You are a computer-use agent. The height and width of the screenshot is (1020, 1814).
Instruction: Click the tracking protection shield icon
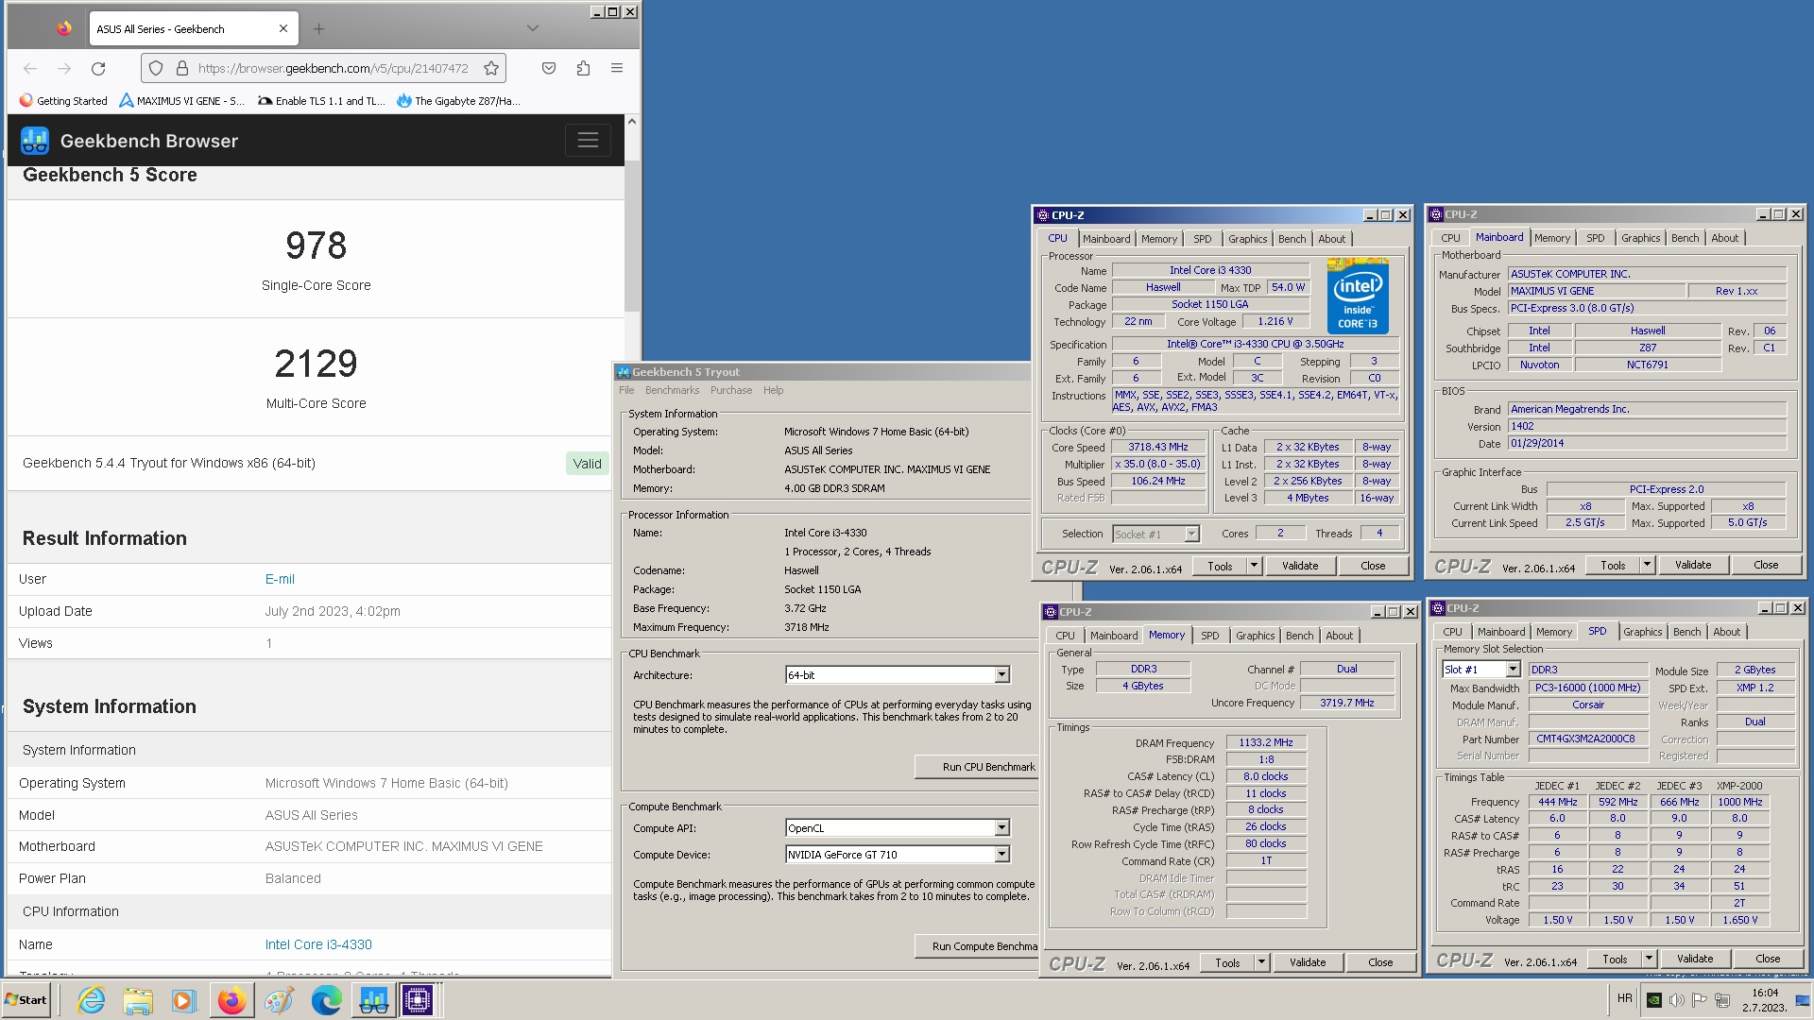[x=156, y=68]
